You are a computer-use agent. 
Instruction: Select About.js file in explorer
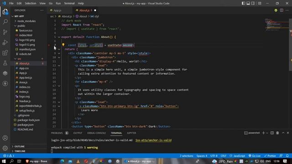(24, 63)
